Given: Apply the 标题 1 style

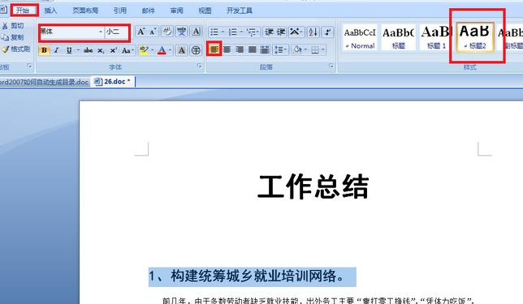Looking at the screenshot, I should (x=436, y=37).
